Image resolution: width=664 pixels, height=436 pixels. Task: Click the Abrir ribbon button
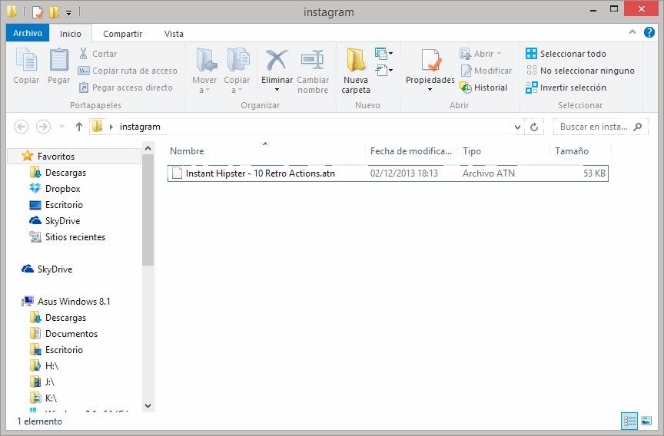(480, 54)
